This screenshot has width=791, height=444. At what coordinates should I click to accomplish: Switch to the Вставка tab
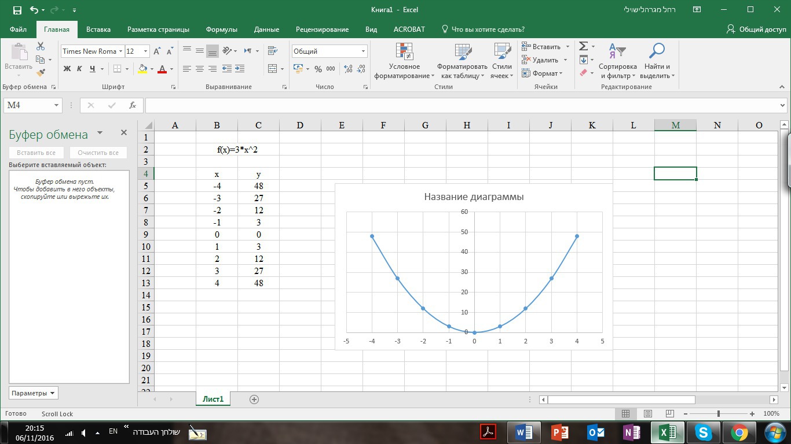point(98,29)
